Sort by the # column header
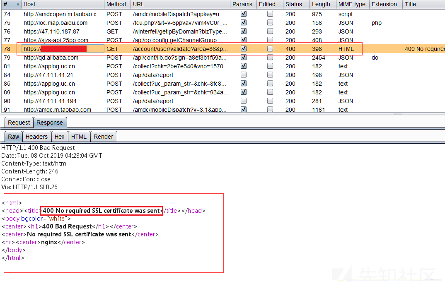 [11, 4]
